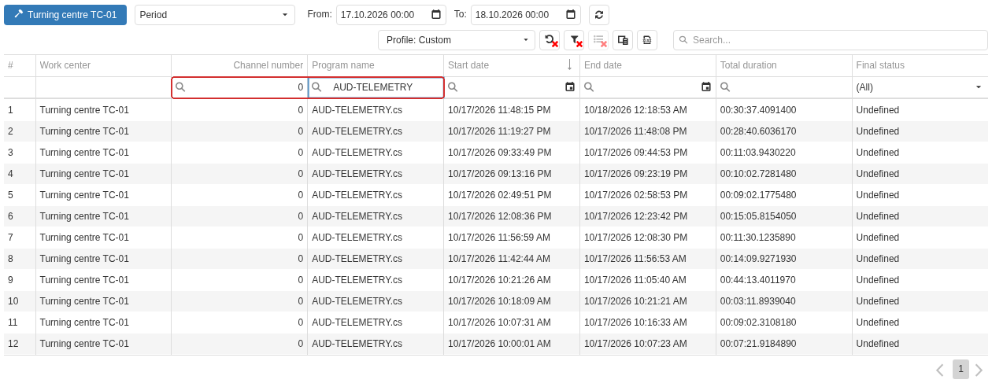This screenshot has height=387, width=992.
Task: Select end date 10/17/2026 10:21:21 AM cell
Action: click(x=648, y=301)
